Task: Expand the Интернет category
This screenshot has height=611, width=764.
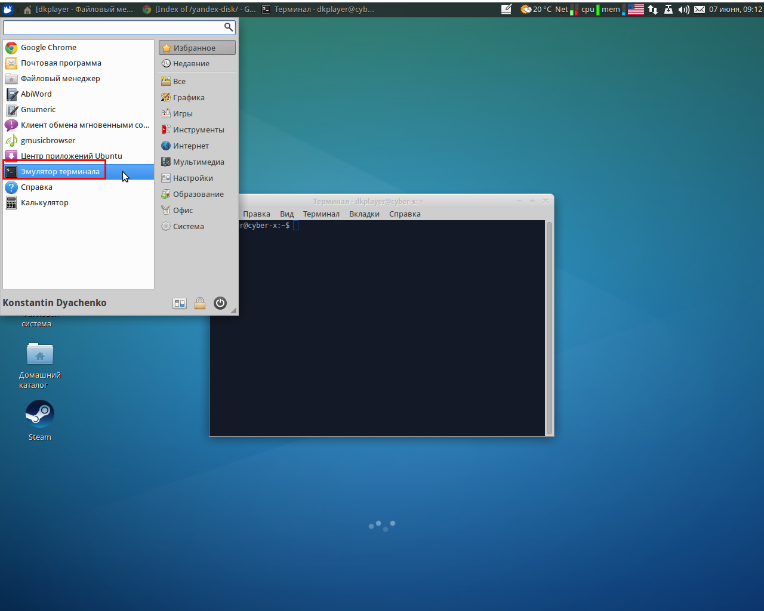Action: 190,146
